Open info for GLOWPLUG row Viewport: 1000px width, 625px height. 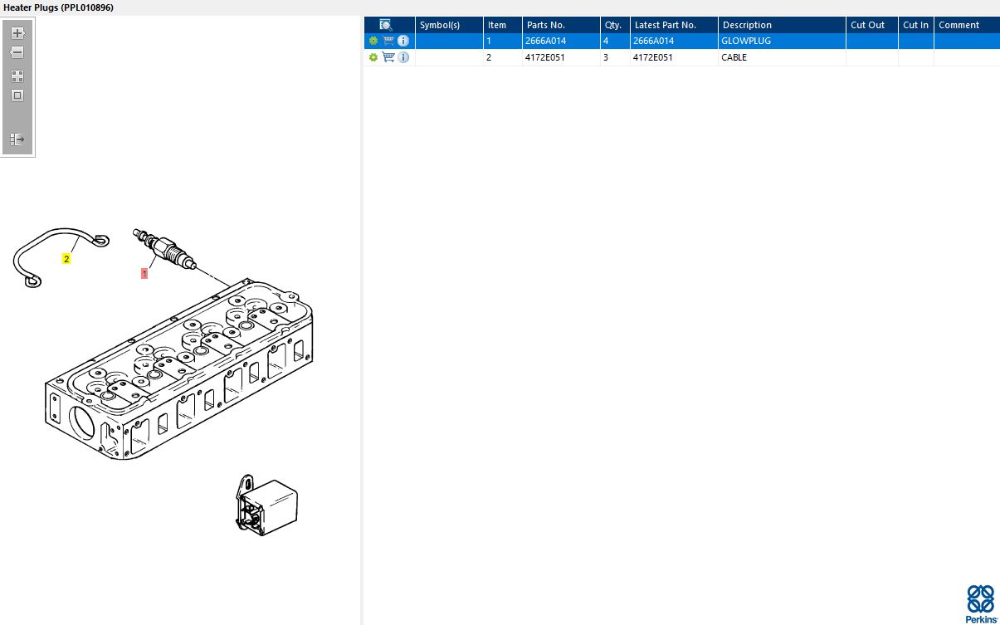click(x=403, y=41)
